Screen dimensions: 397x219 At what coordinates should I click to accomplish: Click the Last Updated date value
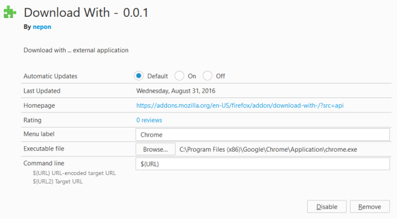click(176, 91)
